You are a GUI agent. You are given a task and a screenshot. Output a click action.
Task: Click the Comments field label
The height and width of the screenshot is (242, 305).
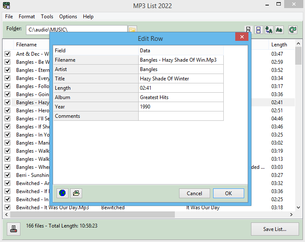[68, 116]
